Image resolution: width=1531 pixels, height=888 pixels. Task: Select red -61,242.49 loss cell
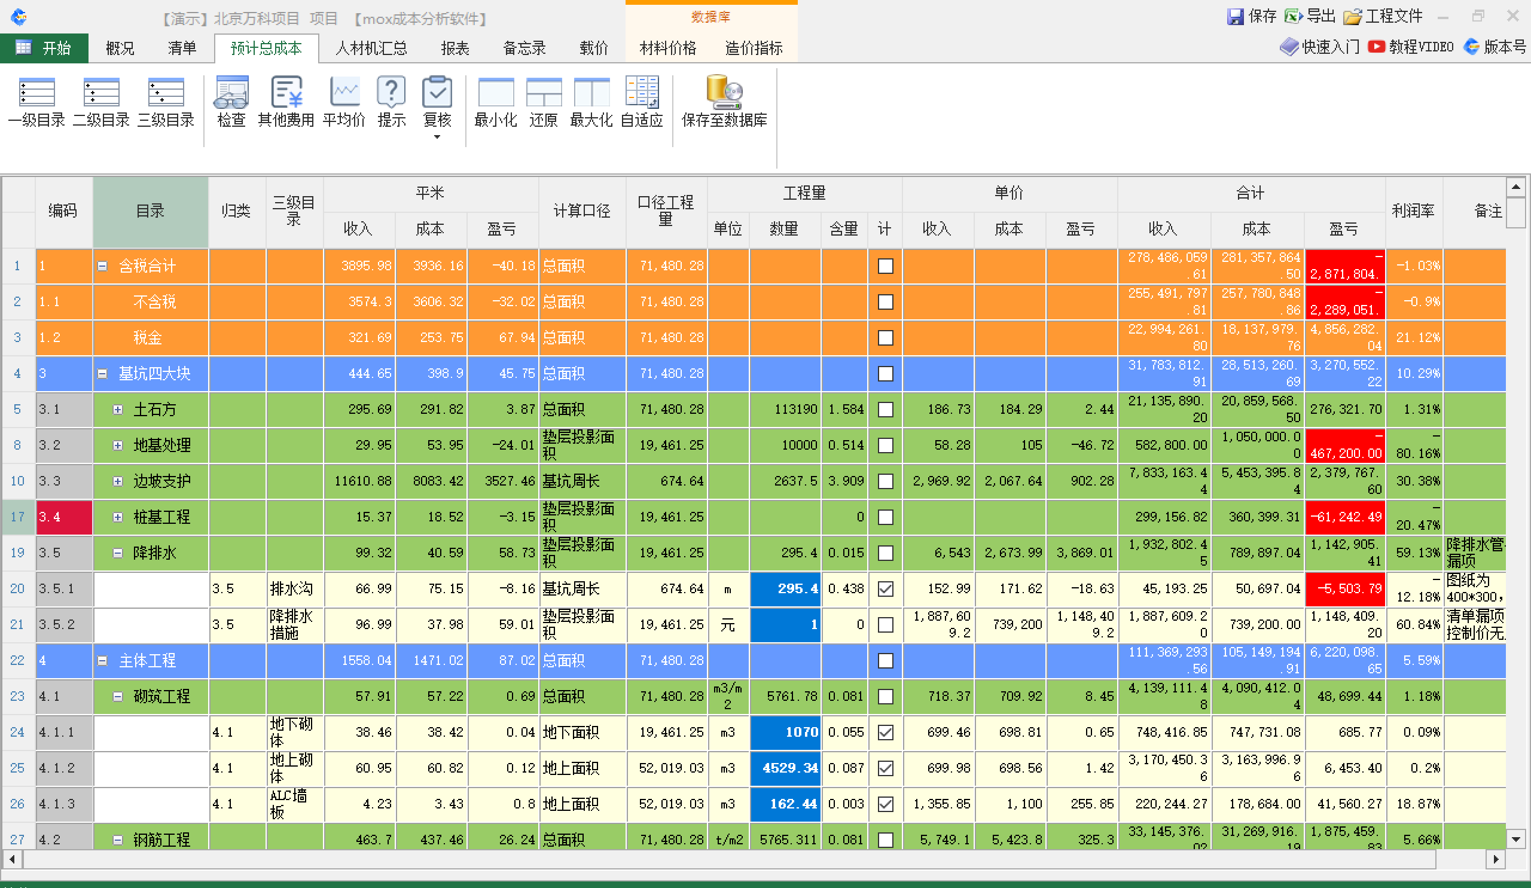point(1344,517)
